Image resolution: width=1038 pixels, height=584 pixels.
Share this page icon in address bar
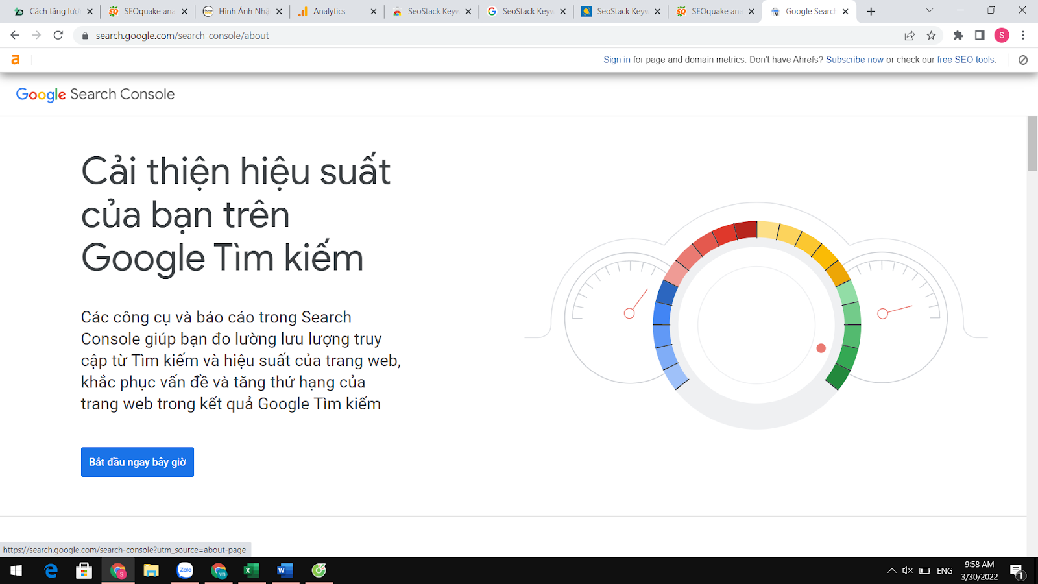pyautogui.click(x=910, y=36)
